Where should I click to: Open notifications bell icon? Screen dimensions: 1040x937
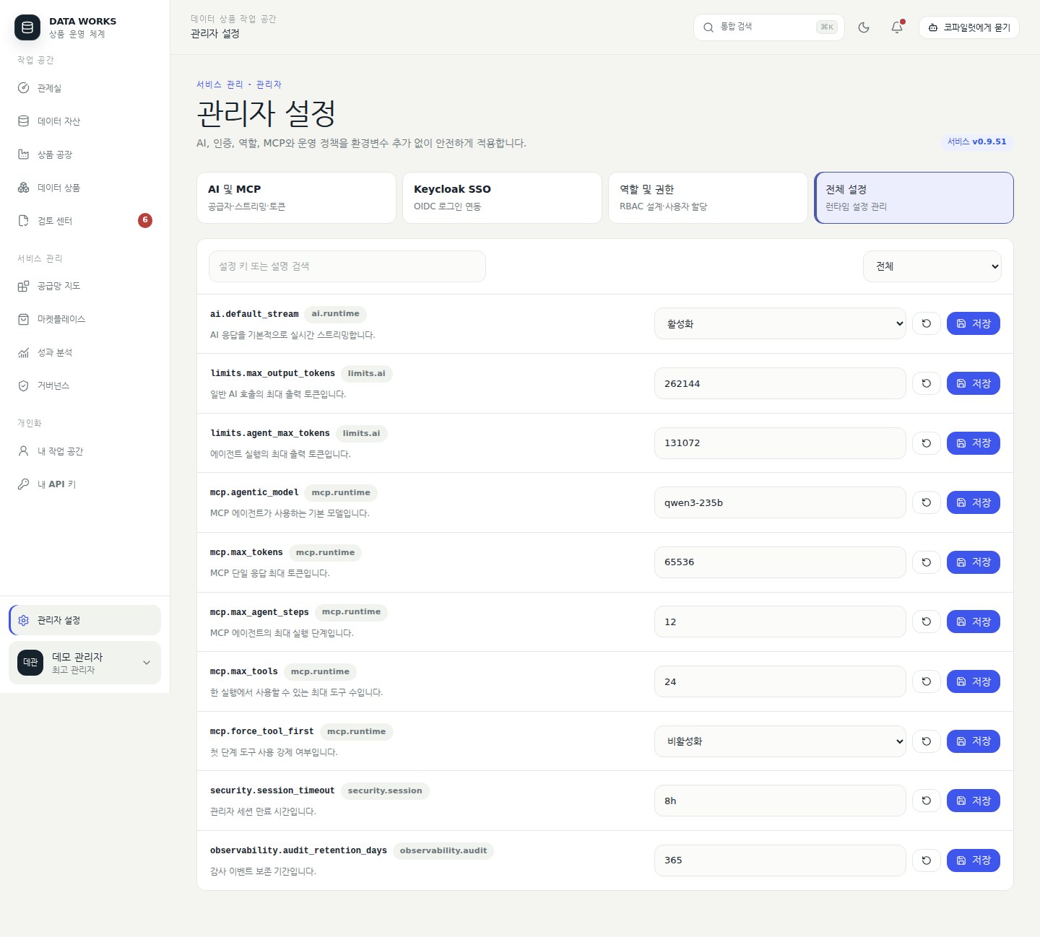coord(897,27)
